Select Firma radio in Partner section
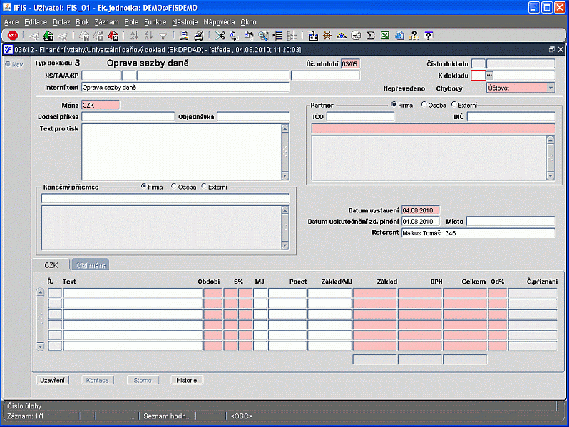 394,105
